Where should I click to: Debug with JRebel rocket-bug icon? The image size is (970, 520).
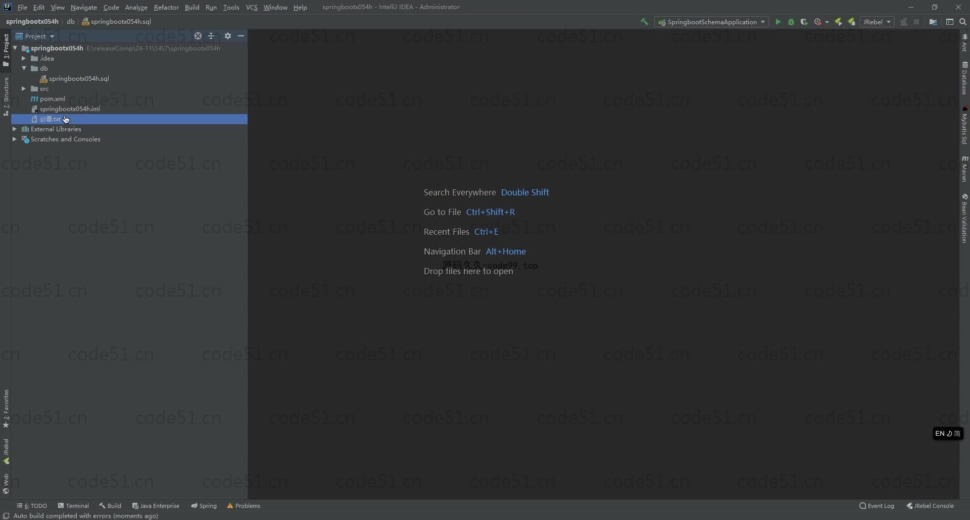tap(852, 22)
